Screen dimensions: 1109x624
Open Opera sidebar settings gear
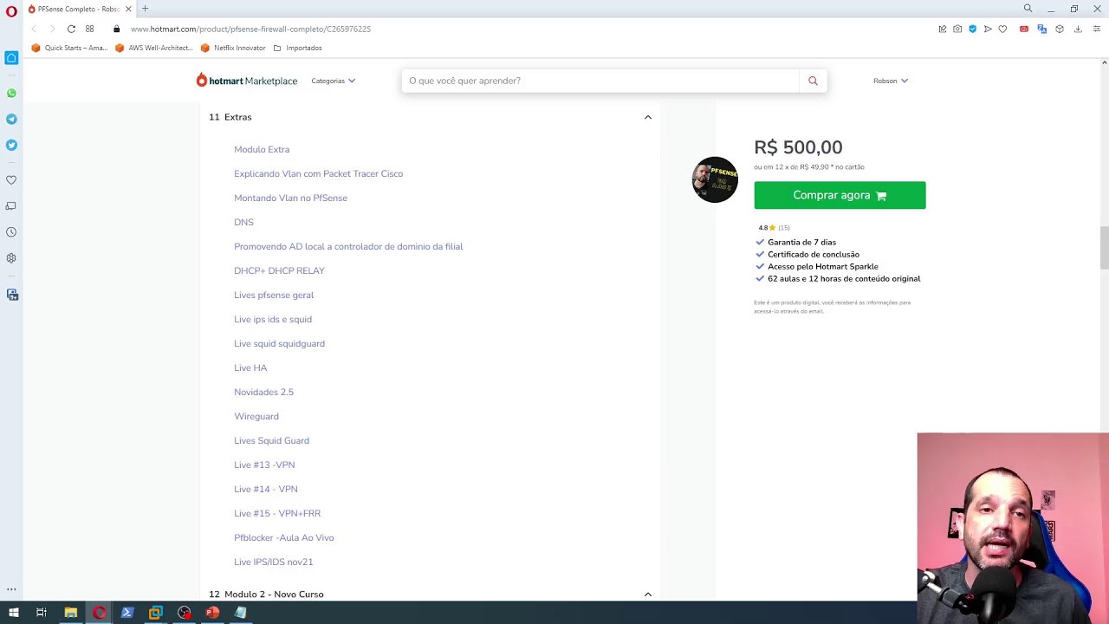11,258
